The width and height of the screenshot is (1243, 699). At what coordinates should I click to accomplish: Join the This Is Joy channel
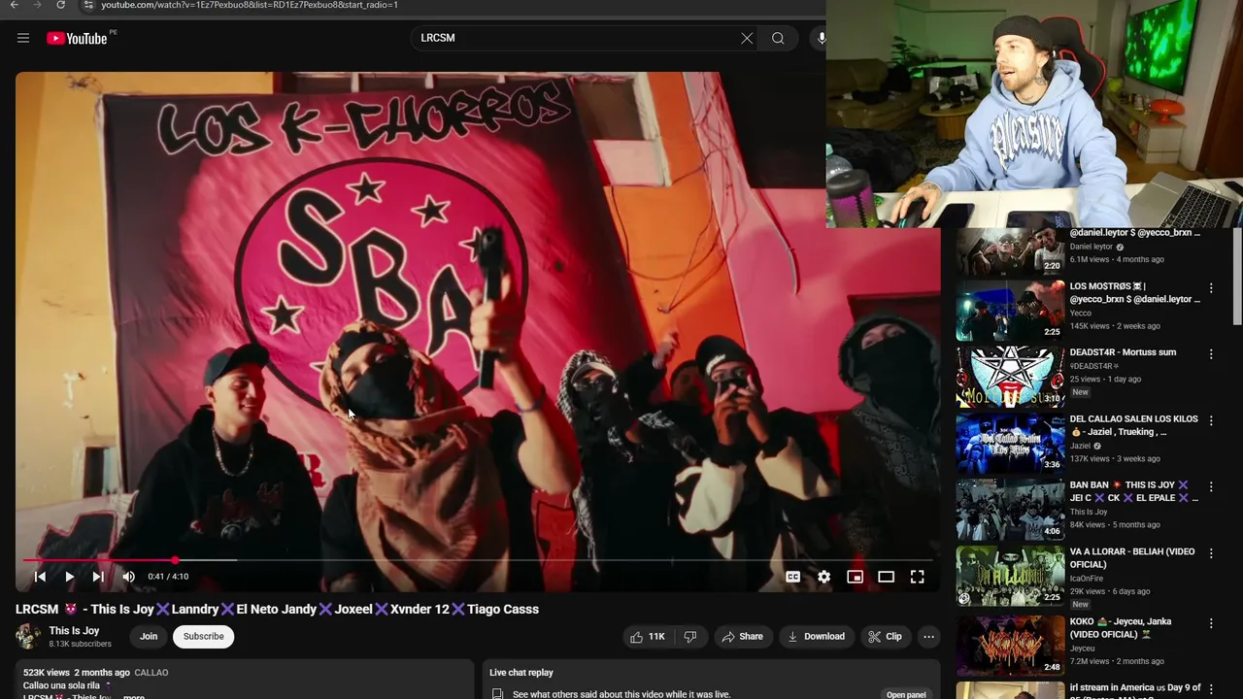(x=149, y=637)
